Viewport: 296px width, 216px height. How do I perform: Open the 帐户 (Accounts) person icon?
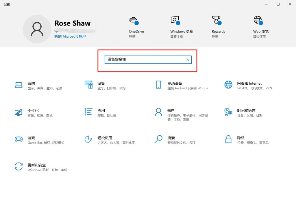(158, 112)
